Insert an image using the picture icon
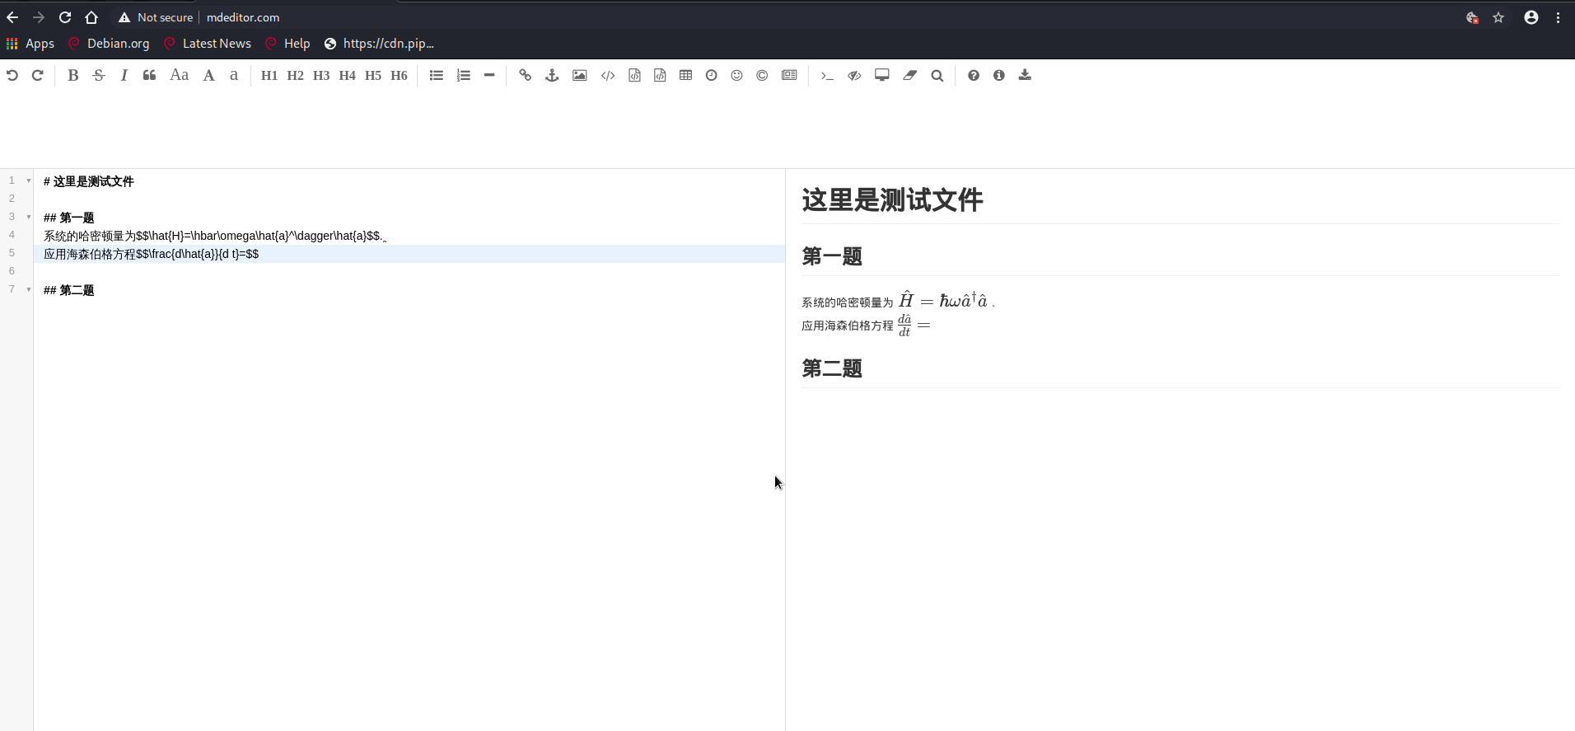Screen dimensions: 1575x731 pyautogui.click(x=580, y=76)
